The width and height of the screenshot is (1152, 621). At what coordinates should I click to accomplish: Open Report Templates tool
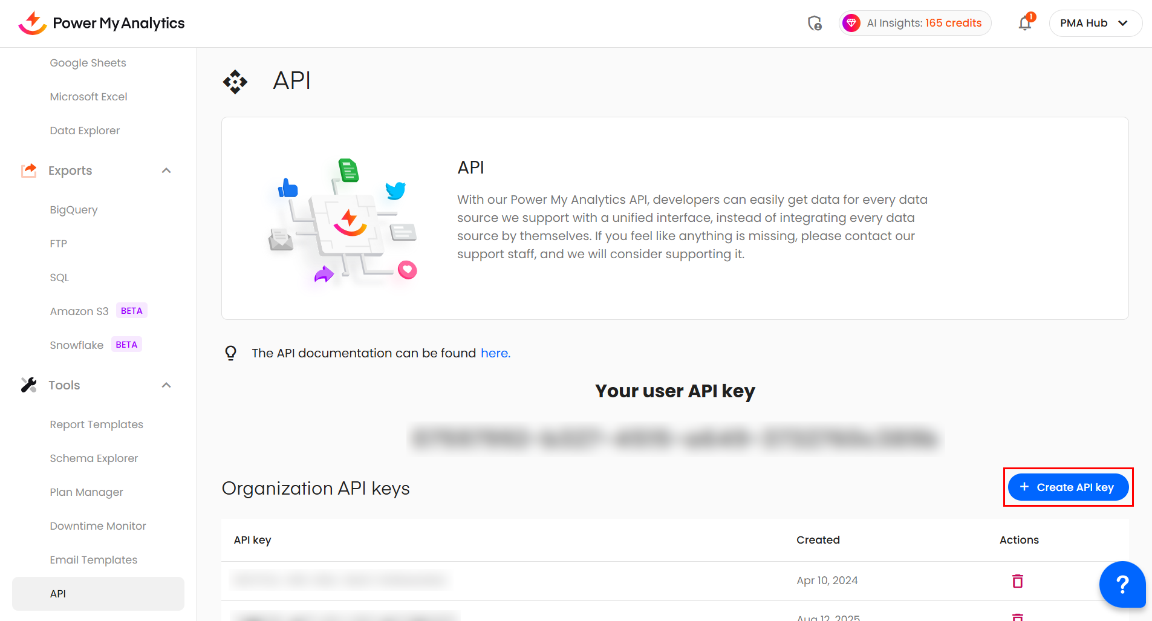coord(96,424)
